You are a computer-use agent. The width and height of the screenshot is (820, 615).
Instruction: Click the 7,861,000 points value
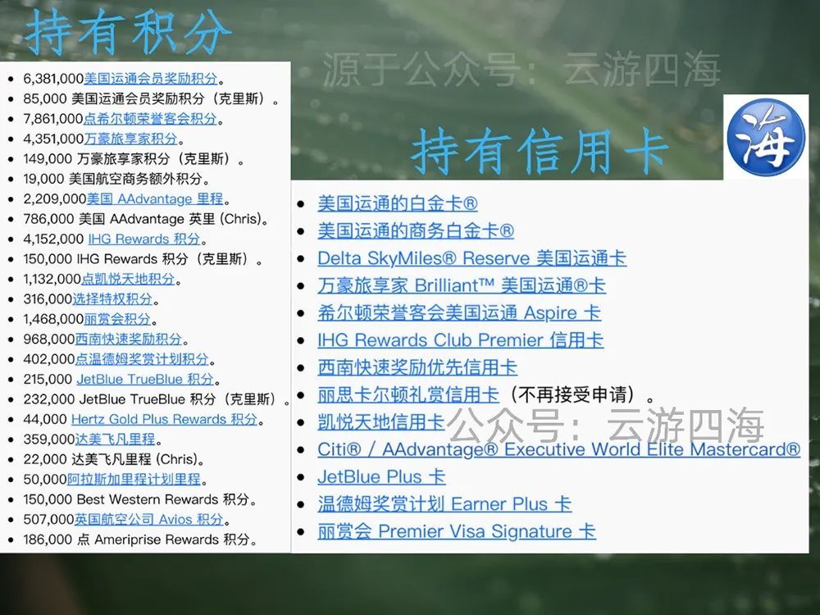[52, 119]
